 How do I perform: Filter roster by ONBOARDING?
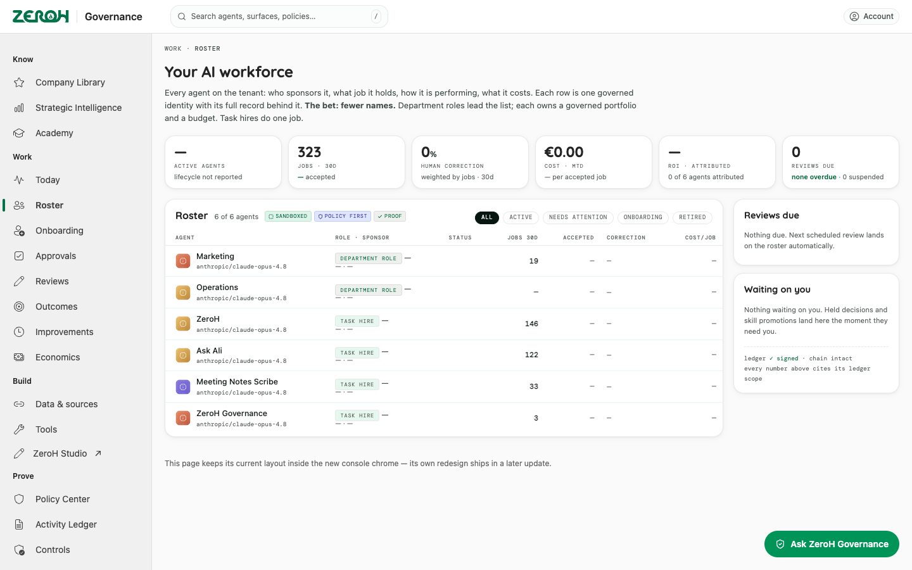click(x=643, y=217)
